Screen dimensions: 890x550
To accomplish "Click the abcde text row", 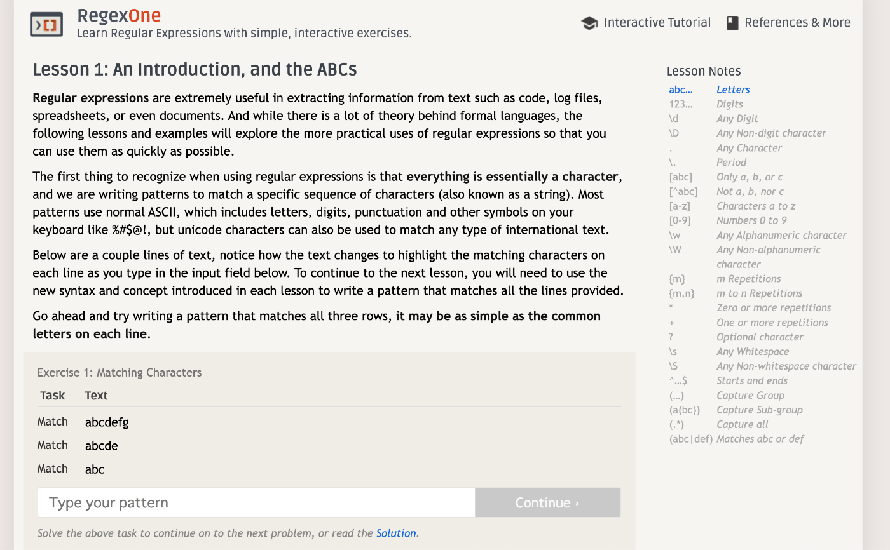I will [102, 446].
